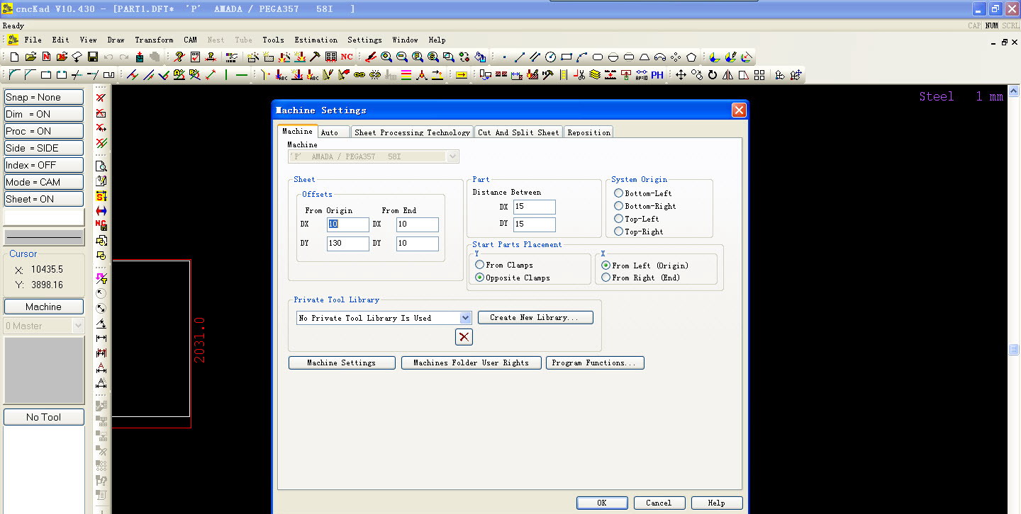Screen dimensions: 1021x514
Task: Open the Transform menu
Action: [x=154, y=40]
